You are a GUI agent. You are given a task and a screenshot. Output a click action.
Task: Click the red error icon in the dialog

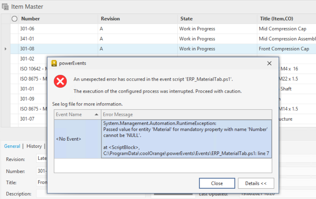coord(60,81)
